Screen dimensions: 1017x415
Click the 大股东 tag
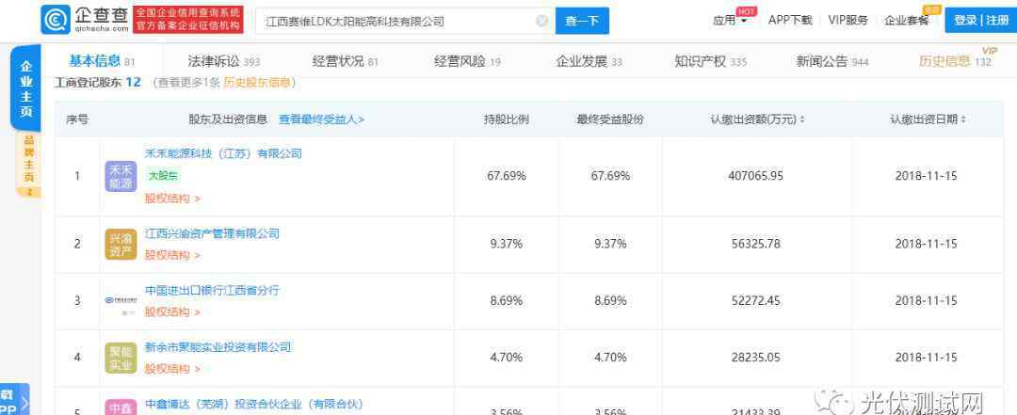pyautogui.click(x=164, y=176)
